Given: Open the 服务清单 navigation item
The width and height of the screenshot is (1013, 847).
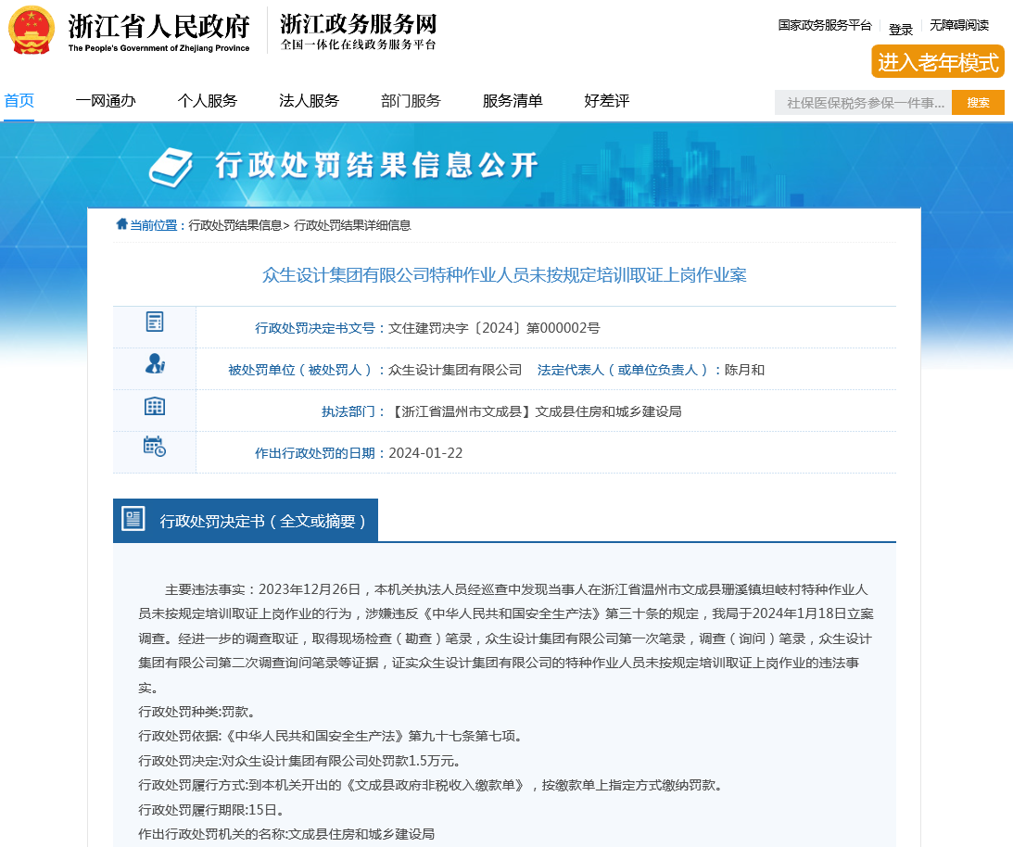Looking at the screenshot, I should point(513,101).
